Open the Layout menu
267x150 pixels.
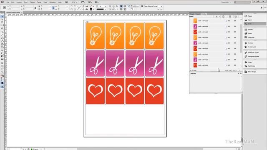[19, 2]
